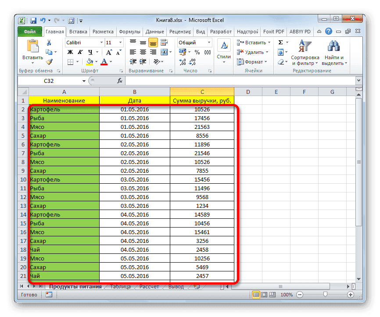The height and width of the screenshot is (317, 380).
Task: Open the fill color dropdown arrow
Action: pyautogui.click(x=96, y=61)
